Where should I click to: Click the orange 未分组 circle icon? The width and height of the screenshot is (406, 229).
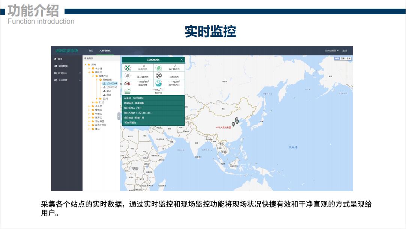(x=93, y=68)
